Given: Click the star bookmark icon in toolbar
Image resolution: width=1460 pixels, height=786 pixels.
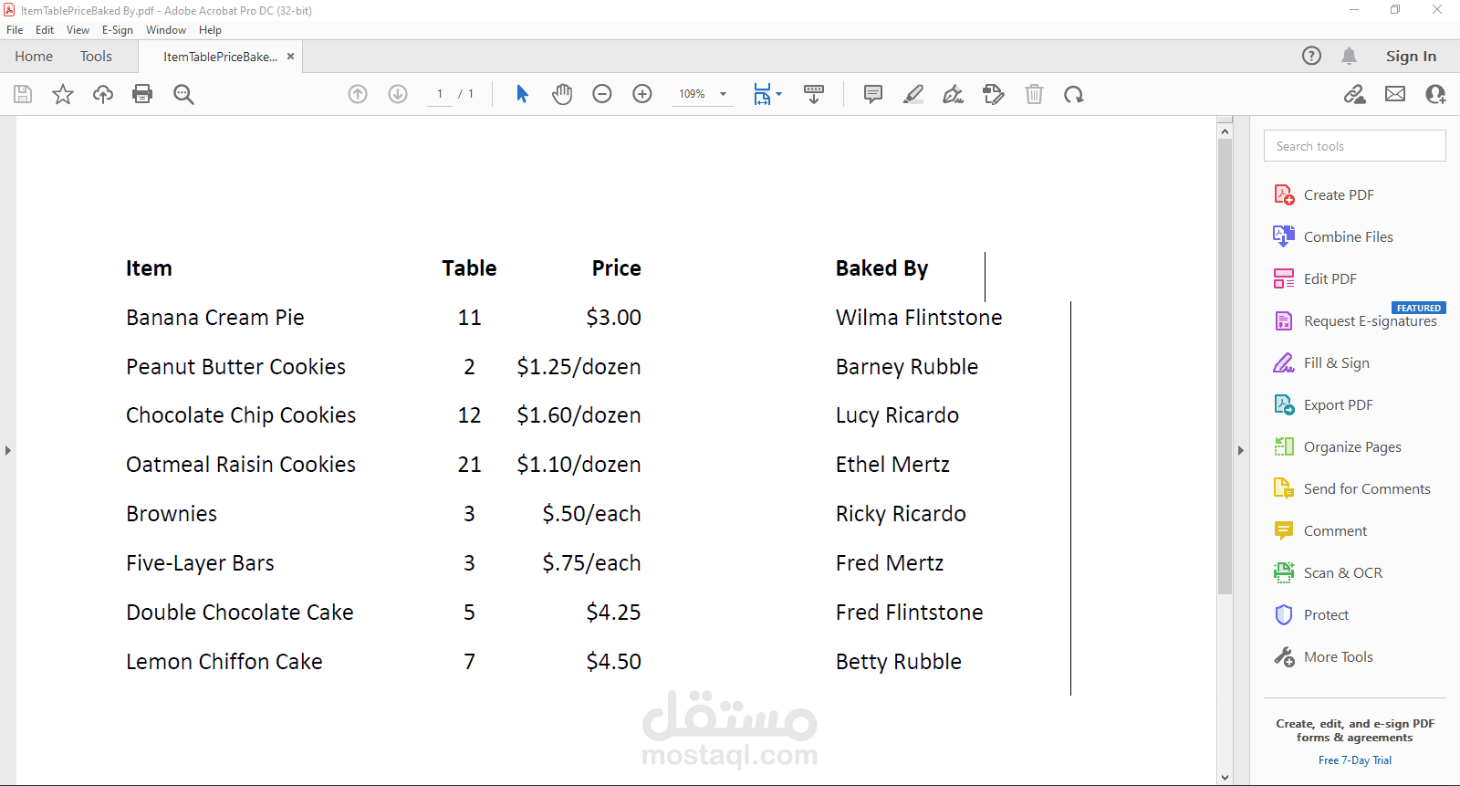Looking at the screenshot, I should (x=63, y=94).
